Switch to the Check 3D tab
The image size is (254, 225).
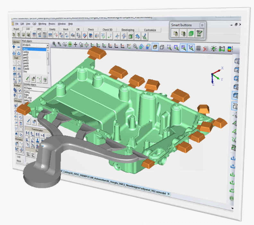(x=107, y=30)
